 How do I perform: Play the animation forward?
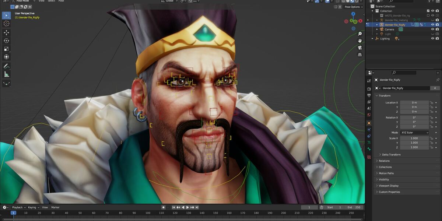point(187,207)
